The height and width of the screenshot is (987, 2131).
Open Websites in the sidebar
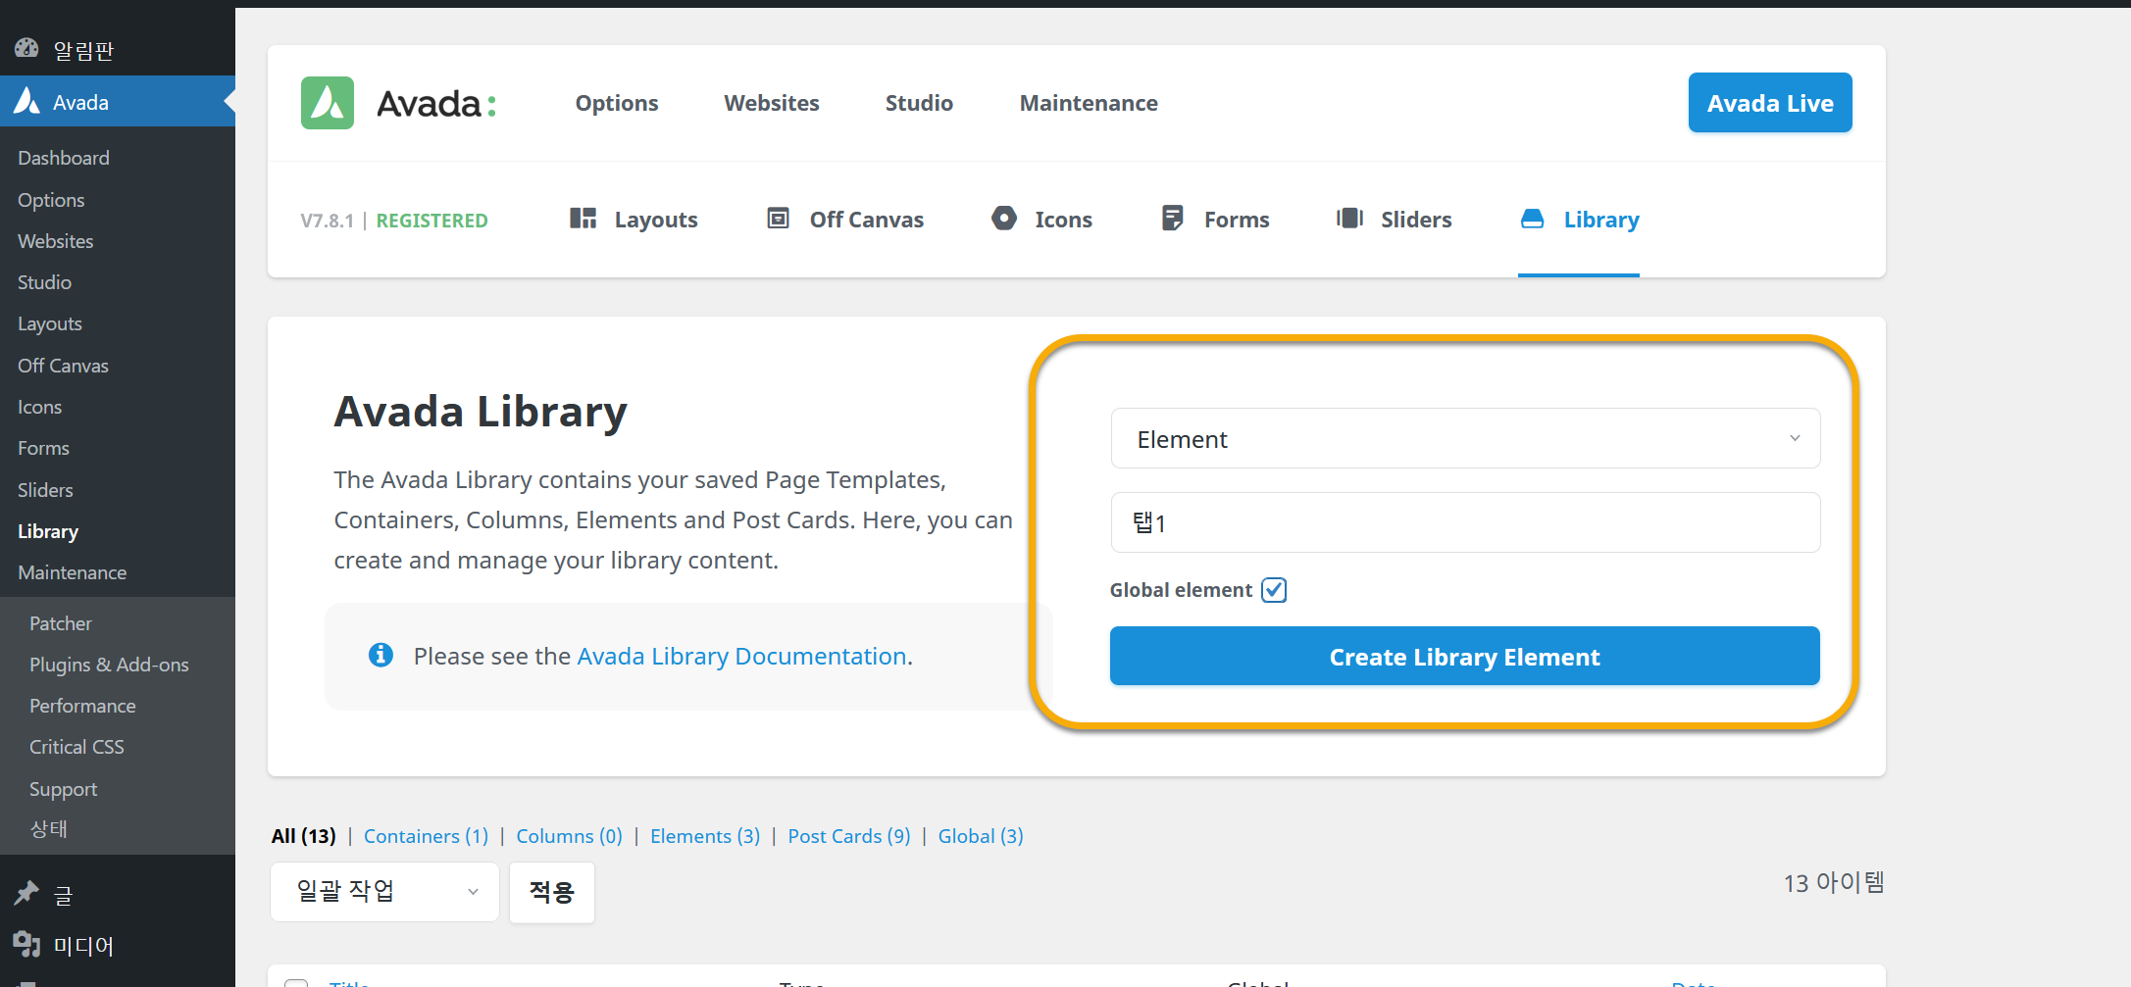pyautogui.click(x=56, y=241)
